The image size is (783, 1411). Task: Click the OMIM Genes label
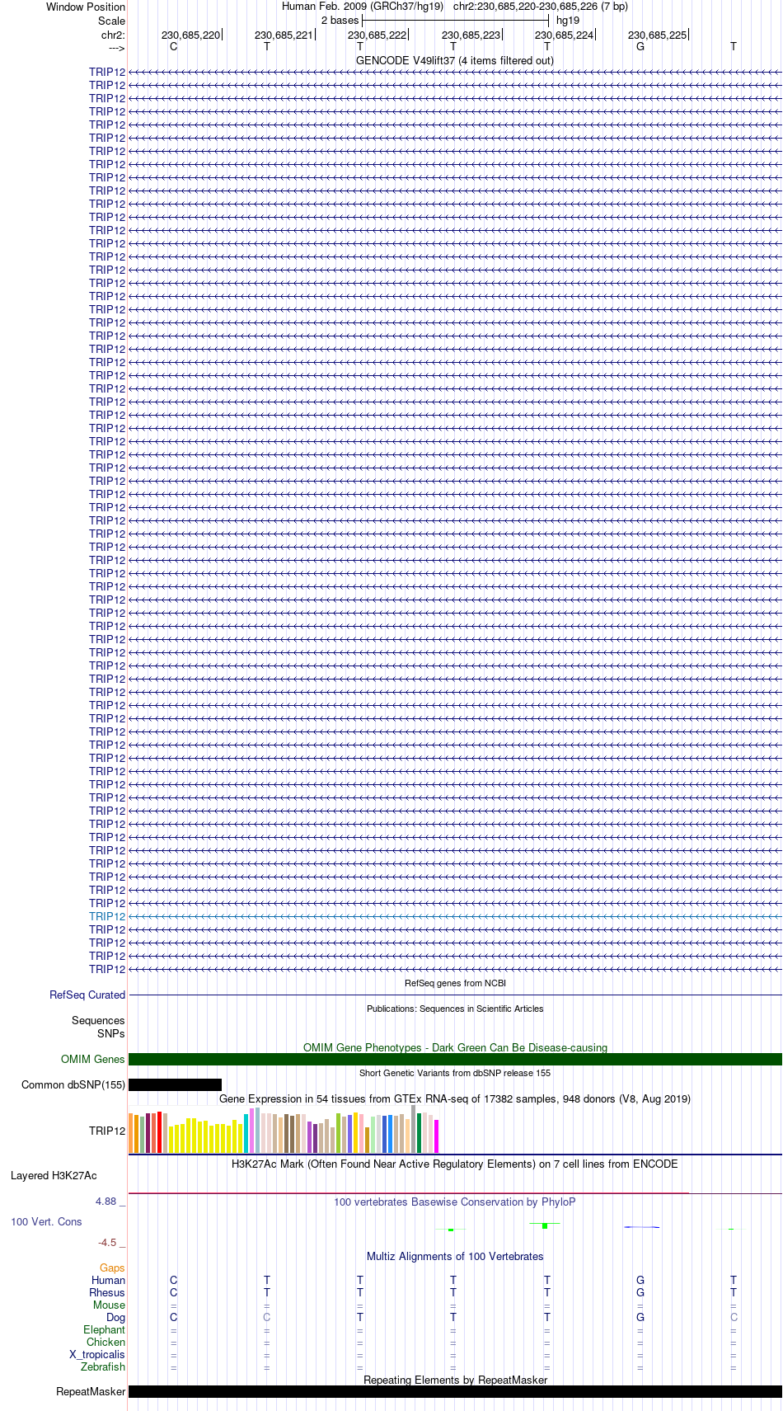[x=93, y=1060]
